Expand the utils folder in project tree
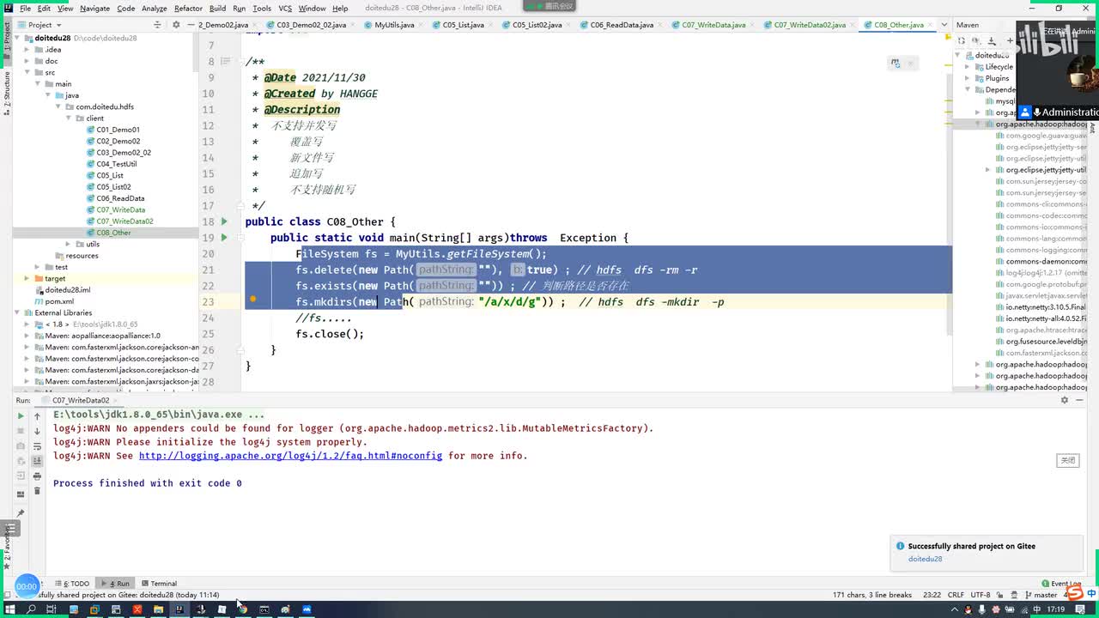 (x=69, y=245)
